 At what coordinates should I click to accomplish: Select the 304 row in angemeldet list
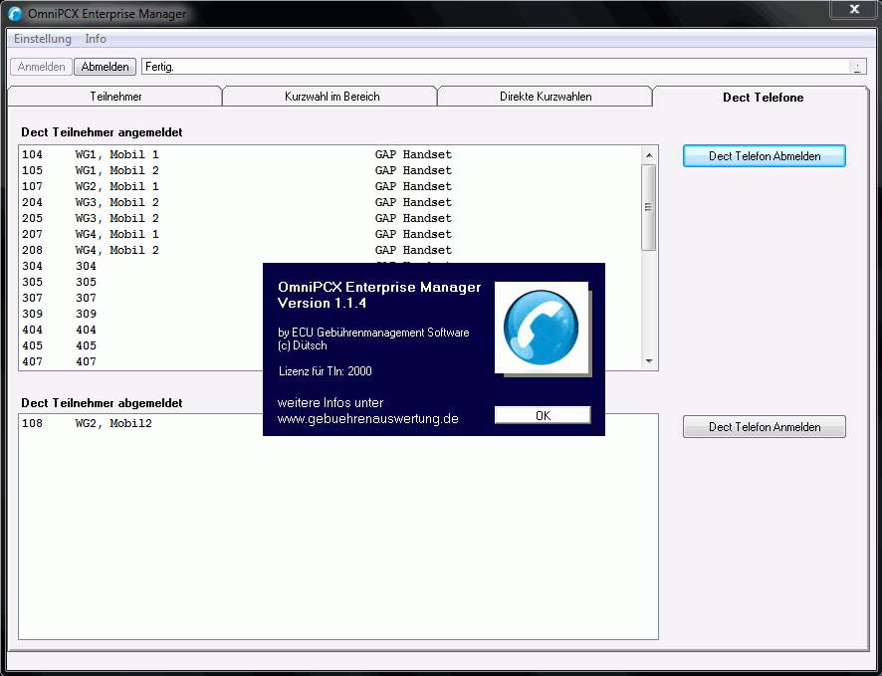click(141, 266)
